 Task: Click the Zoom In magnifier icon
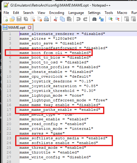click(111, 19)
